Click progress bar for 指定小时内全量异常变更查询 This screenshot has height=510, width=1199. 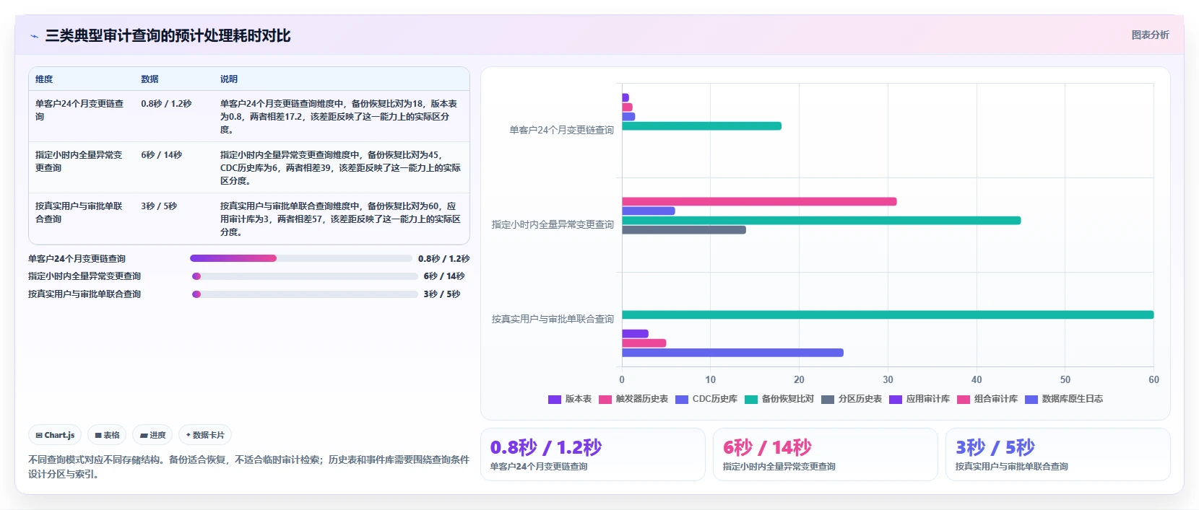click(x=305, y=276)
